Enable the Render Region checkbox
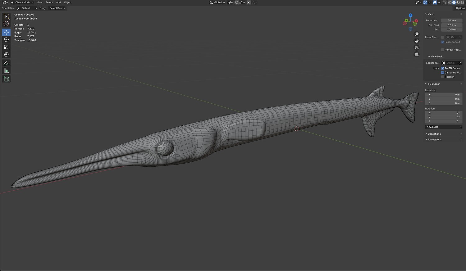This screenshot has height=271, width=466. click(x=443, y=50)
